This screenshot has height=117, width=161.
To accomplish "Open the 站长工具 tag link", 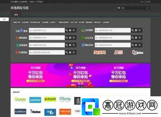I will pyautogui.click(x=74, y=22).
